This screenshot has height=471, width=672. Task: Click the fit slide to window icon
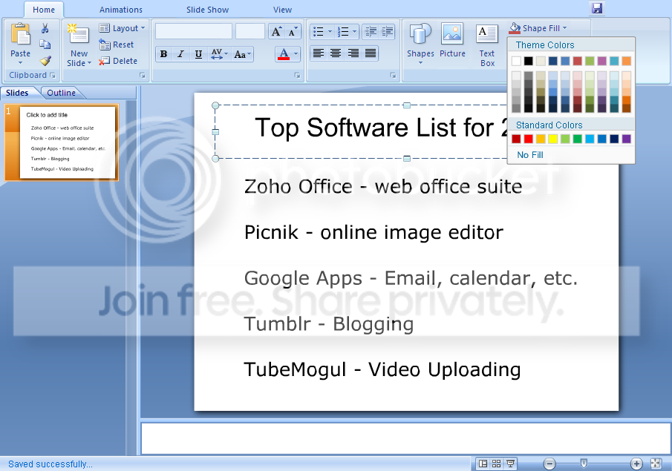tap(656, 464)
